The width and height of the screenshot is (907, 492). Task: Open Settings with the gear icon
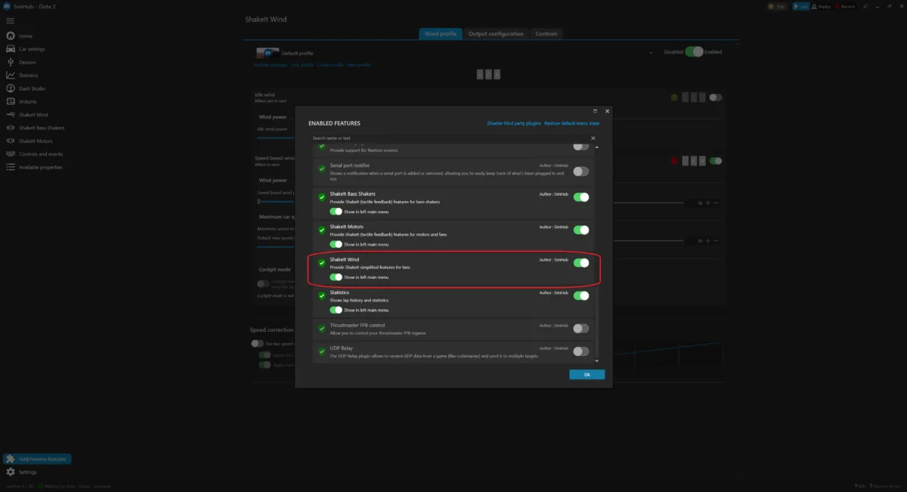point(11,472)
